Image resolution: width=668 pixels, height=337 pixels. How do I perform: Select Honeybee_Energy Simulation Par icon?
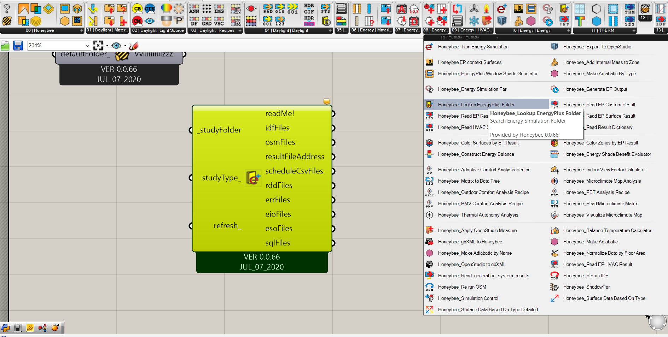tap(429, 89)
